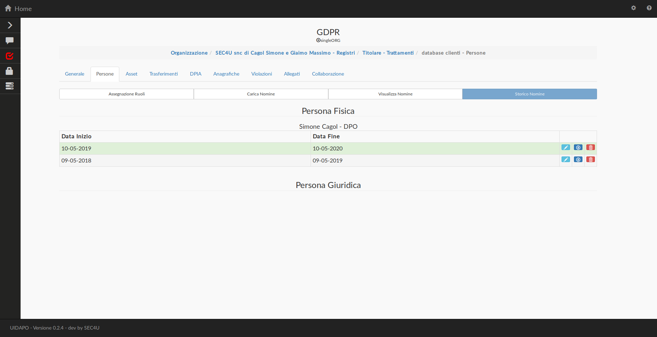
Task: Select the Persone tab
Action: click(105, 74)
